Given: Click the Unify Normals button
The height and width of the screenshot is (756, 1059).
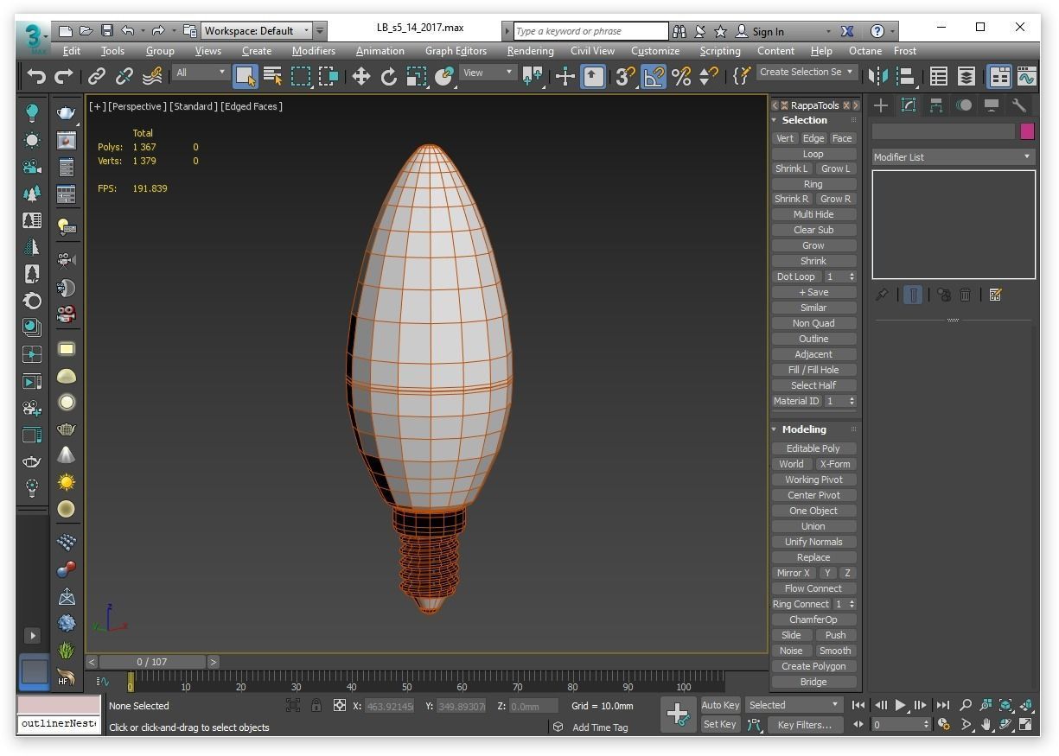Looking at the screenshot, I should tap(813, 542).
